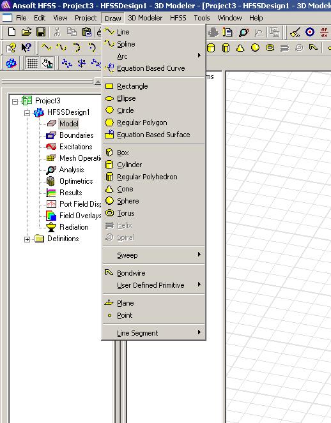The width and height of the screenshot is (331, 423).
Task: Choose Point from the Draw menu
Action: pos(153,315)
